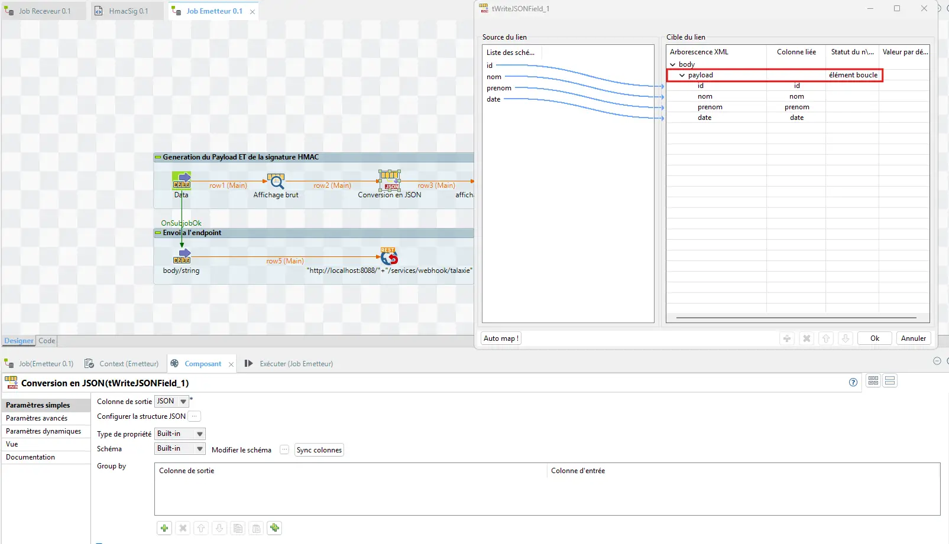This screenshot has width=949, height=544.
Task: Click the tRESTClient component icon on the canvas
Action: point(389,256)
